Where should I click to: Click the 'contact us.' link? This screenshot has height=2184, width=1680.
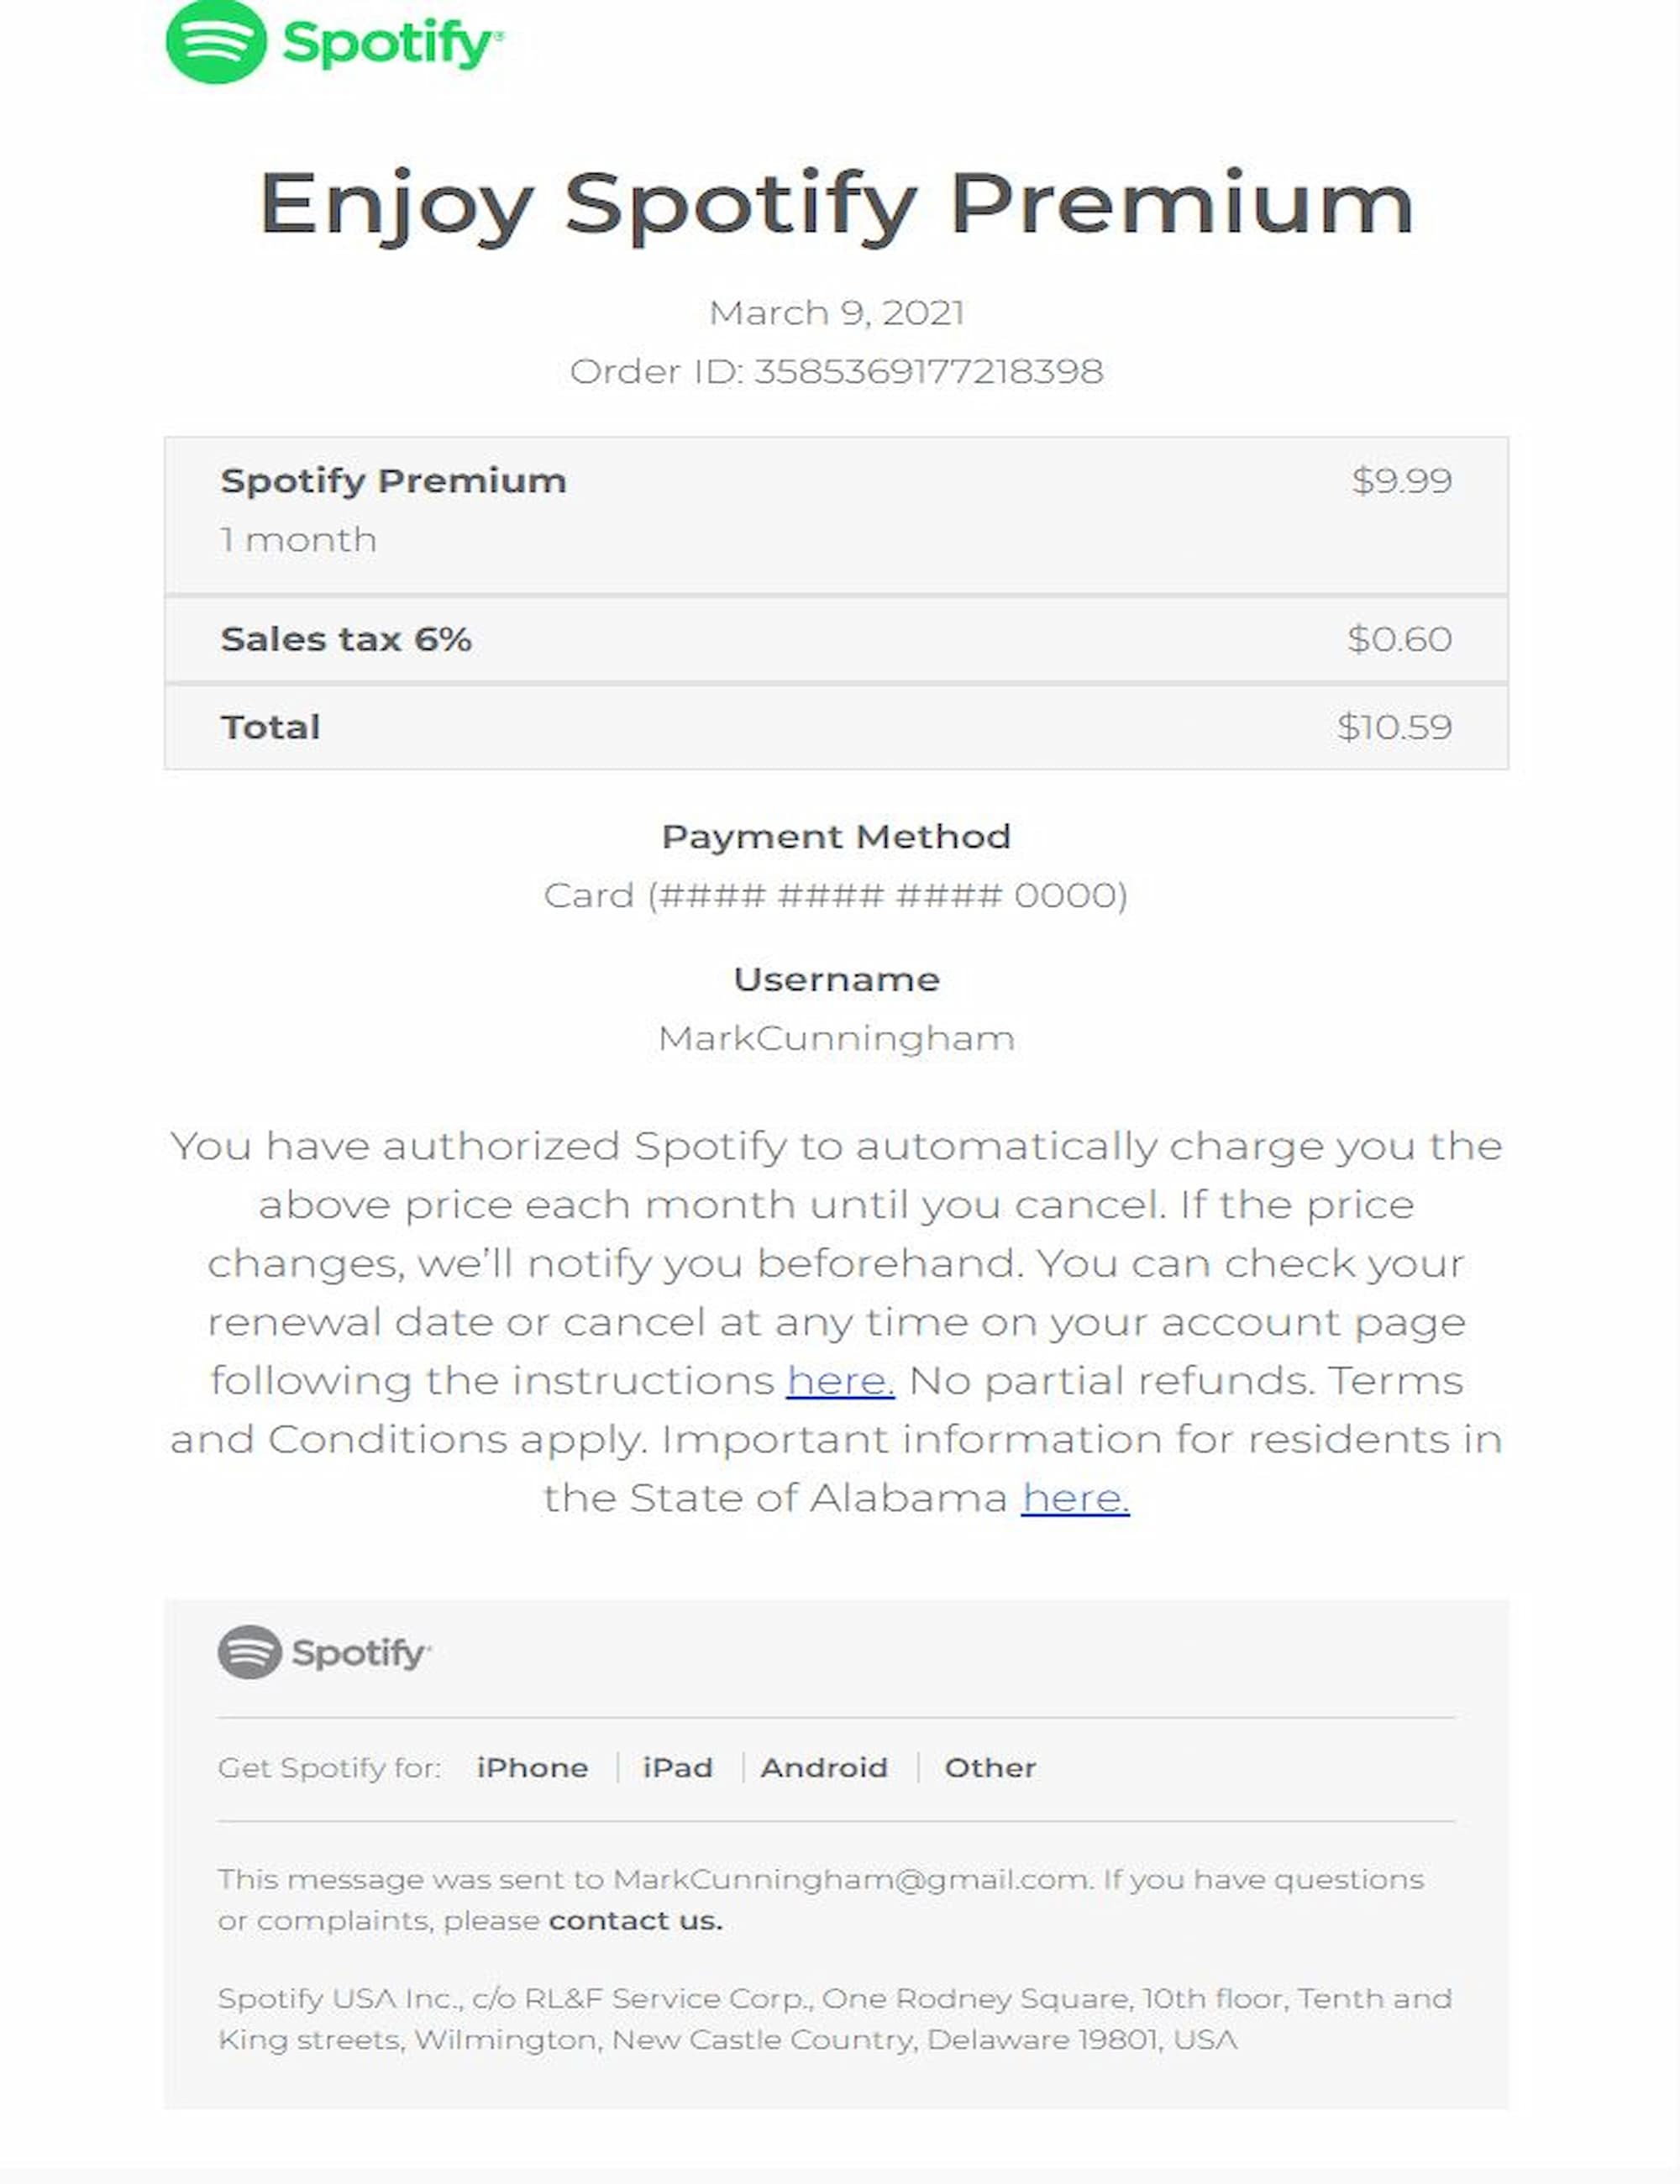tap(636, 1921)
